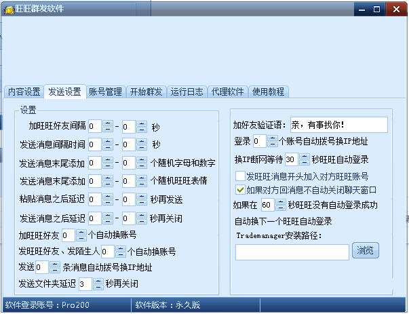Click 发送消息之后延迟 maximum value field
Viewport: 409px width, 314px height.
pyautogui.click(x=129, y=218)
